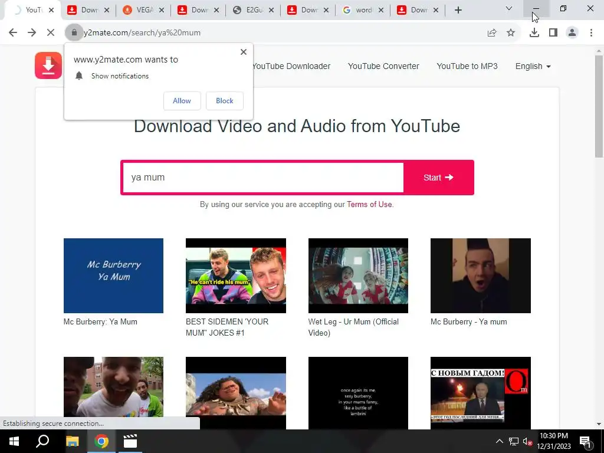
Task: Click the Chrome taskbar icon
Action: pos(101,441)
